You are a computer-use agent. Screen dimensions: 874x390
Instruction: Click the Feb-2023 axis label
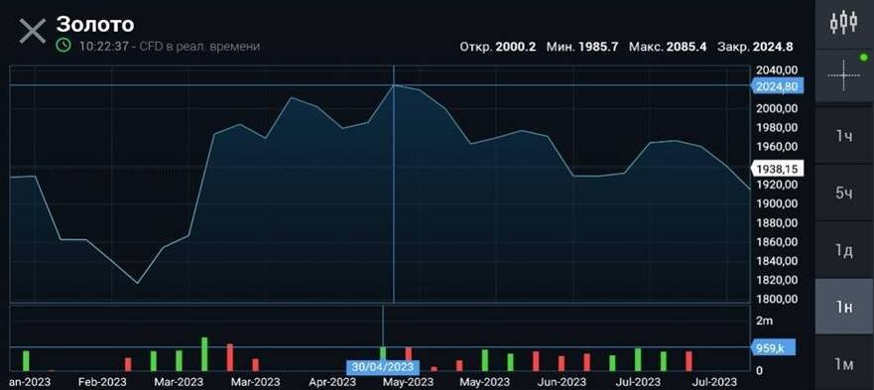click(x=102, y=382)
